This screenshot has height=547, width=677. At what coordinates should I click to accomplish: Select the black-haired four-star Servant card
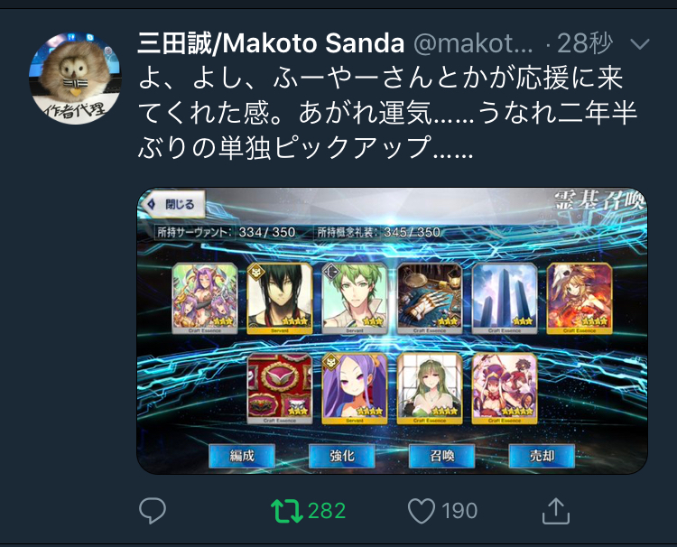coord(280,299)
